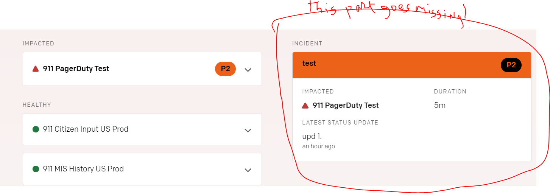Screen dimensions: 550x193
Task: Click the upd 1. status update text
Action: pos(312,137)
